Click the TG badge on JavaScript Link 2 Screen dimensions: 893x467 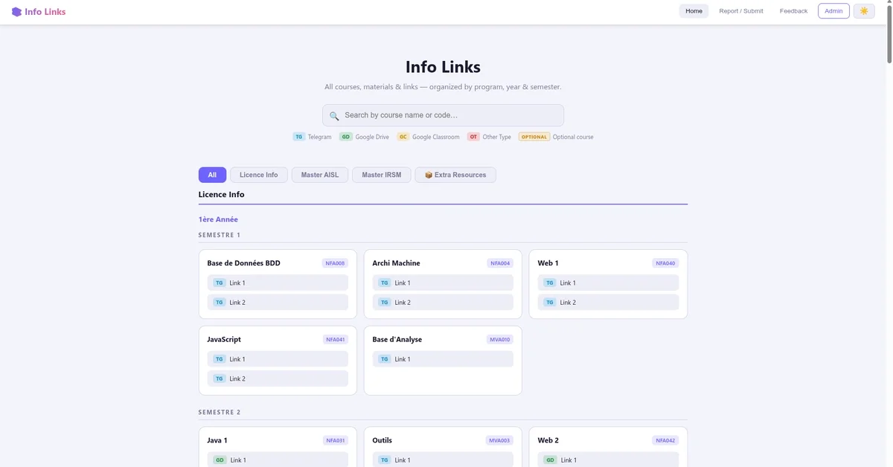click(219, 379)
